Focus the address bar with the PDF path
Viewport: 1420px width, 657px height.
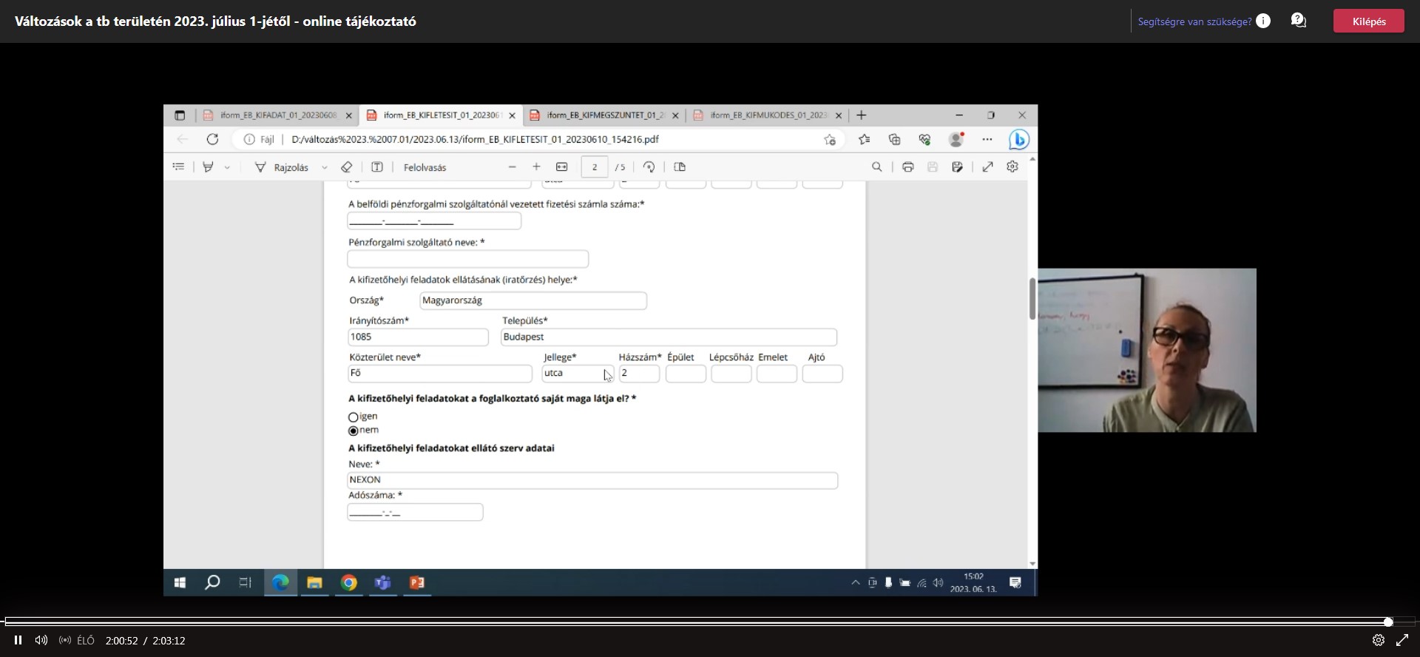(x=475, y=139)
